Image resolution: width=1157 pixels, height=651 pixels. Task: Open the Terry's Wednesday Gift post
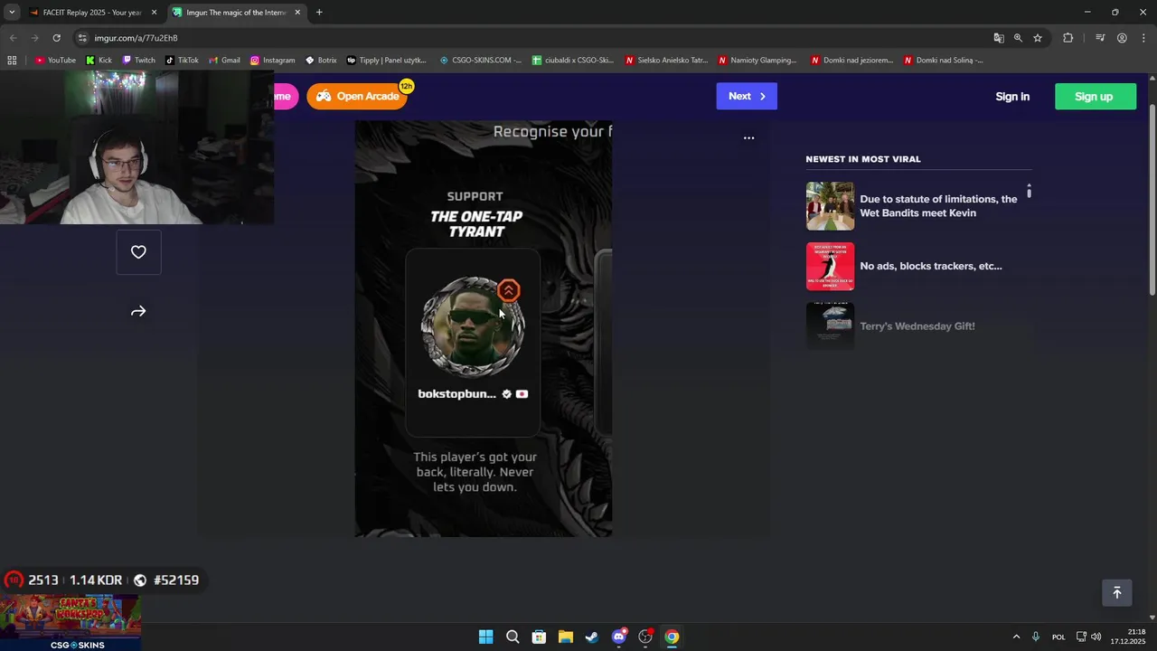click(x=917, y=326)
